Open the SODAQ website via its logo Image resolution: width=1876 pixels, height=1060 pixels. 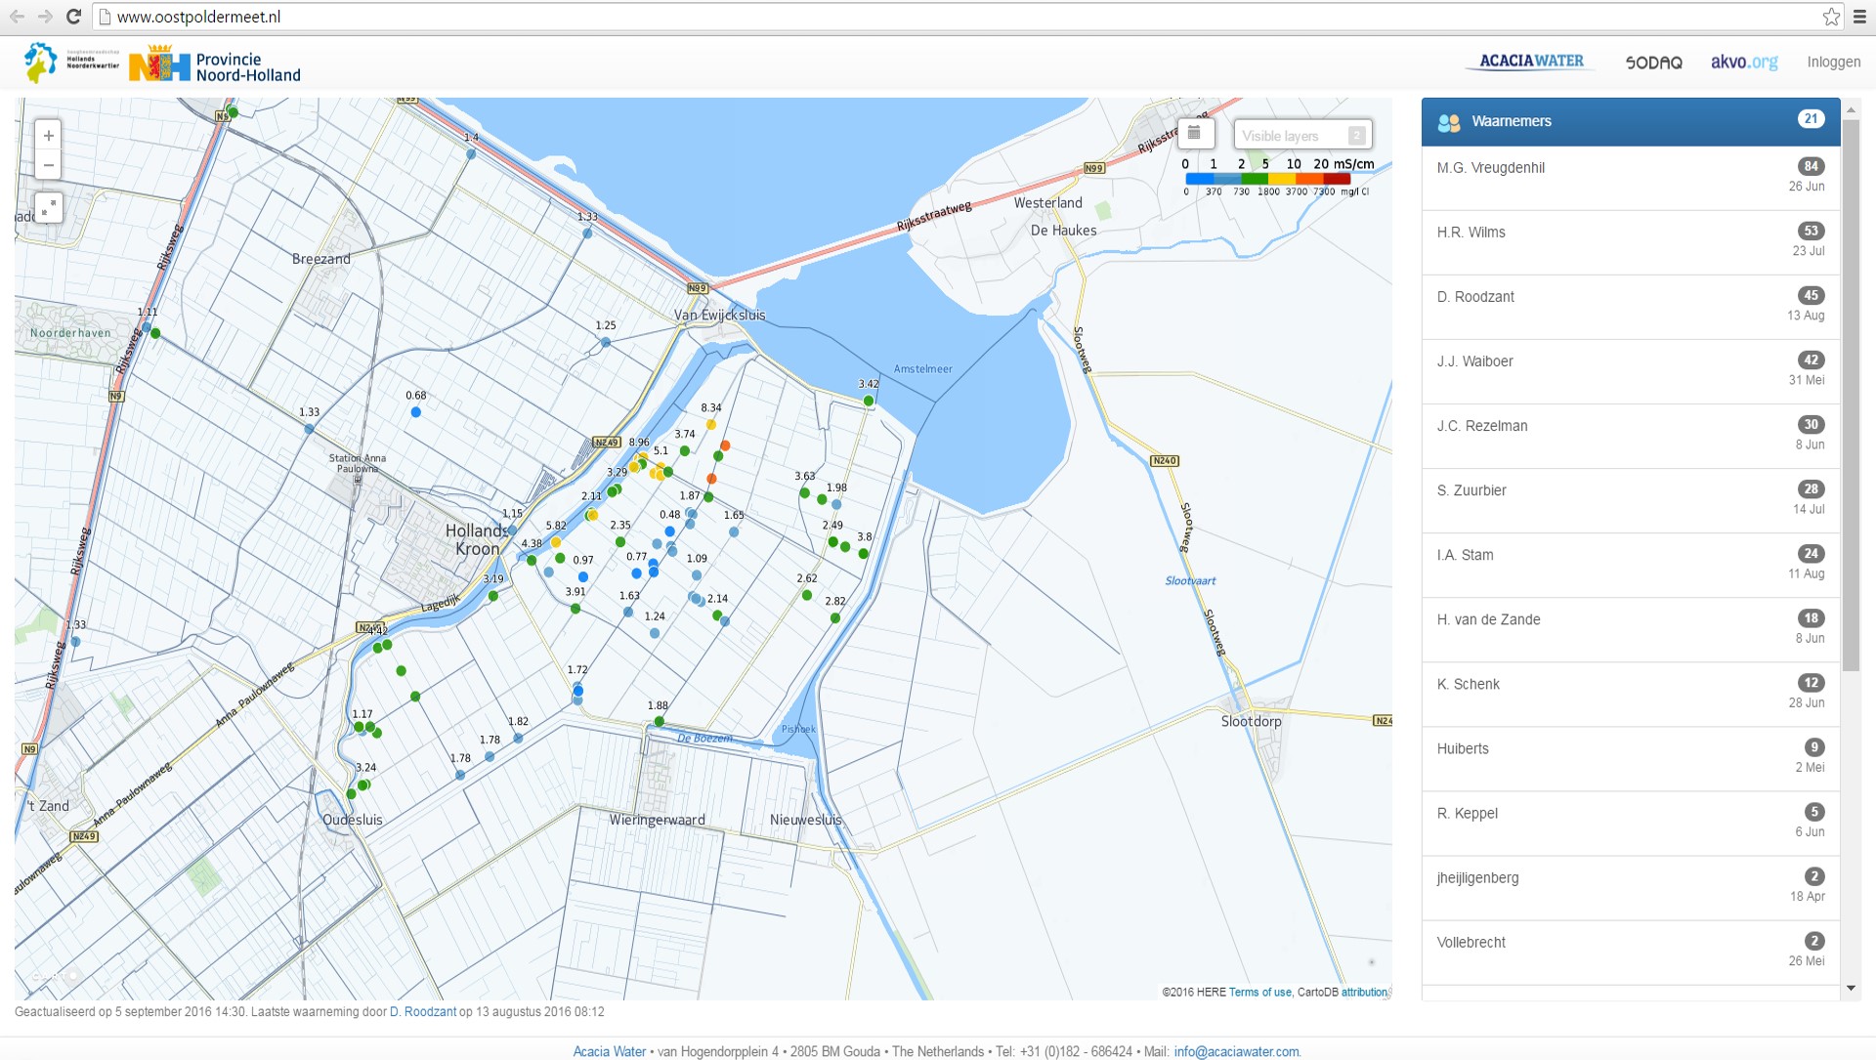1653,62
